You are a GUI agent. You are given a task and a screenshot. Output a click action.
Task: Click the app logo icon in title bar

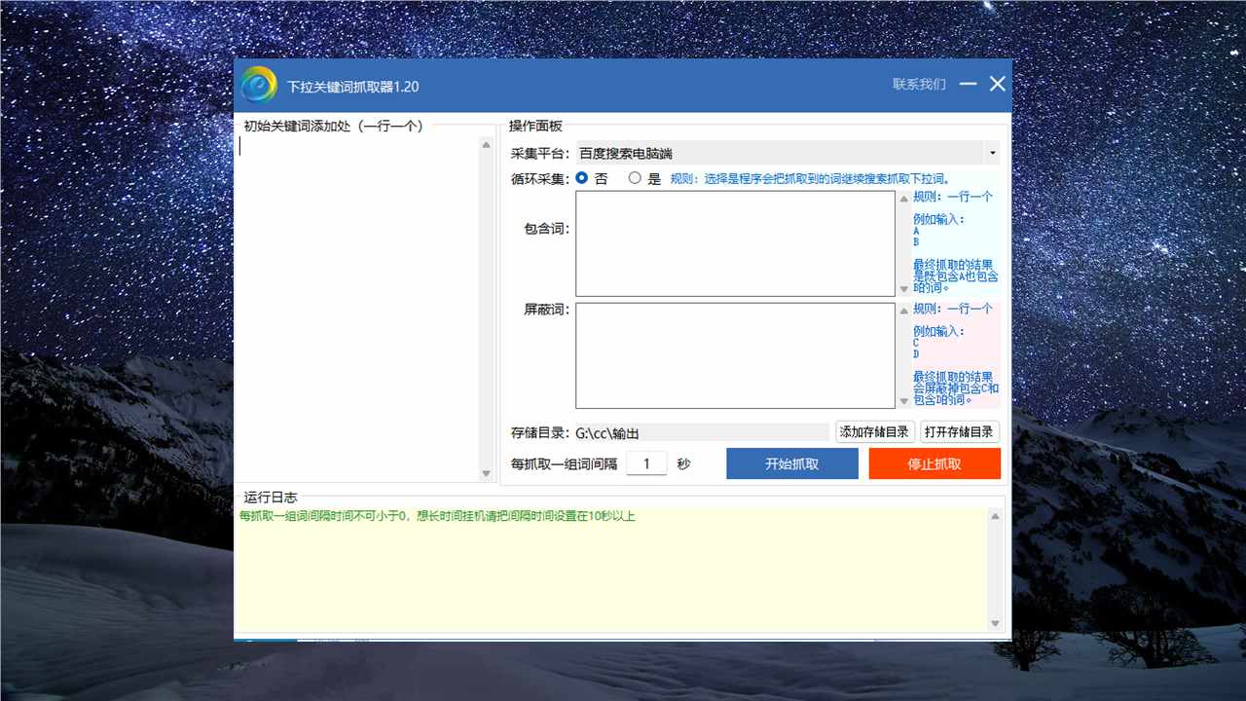(259, 85)
